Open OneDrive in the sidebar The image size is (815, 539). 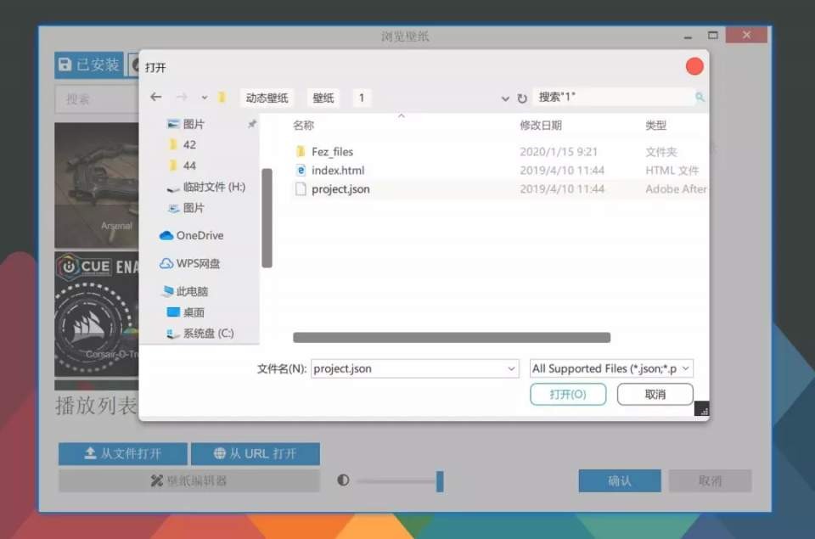click(199, 236)
